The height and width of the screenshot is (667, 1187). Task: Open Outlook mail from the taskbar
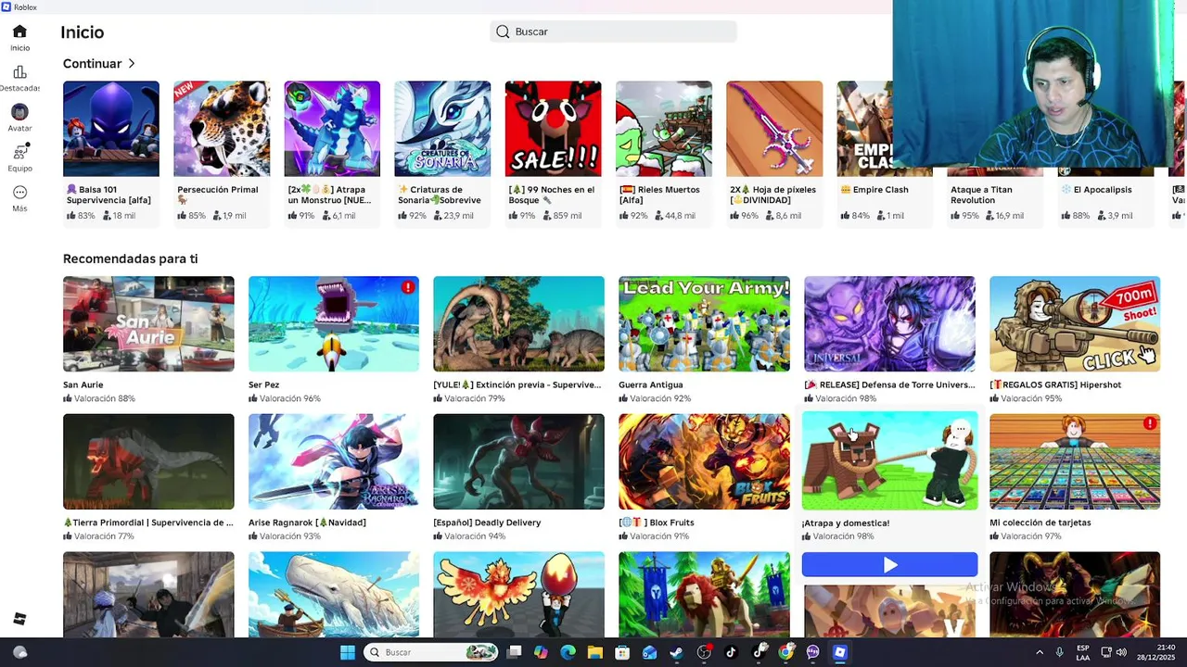coord(649,652)
